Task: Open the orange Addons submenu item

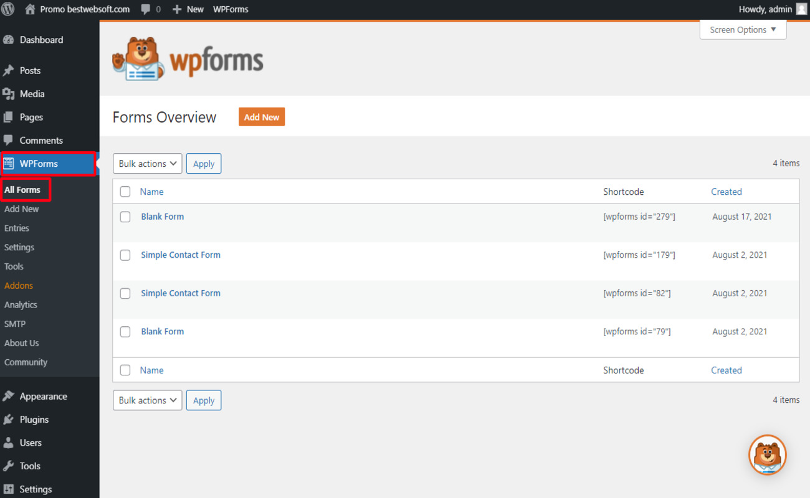Action: pos(19,286)
